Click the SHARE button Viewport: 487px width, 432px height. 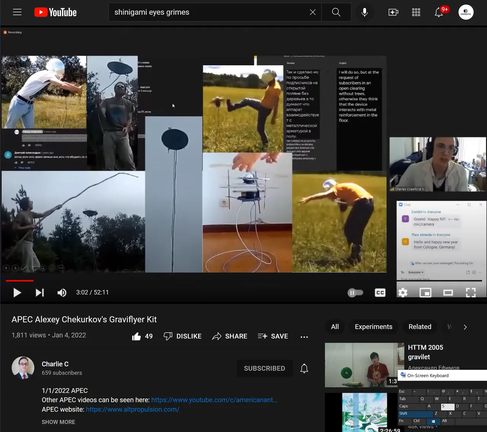click(230, 336)
